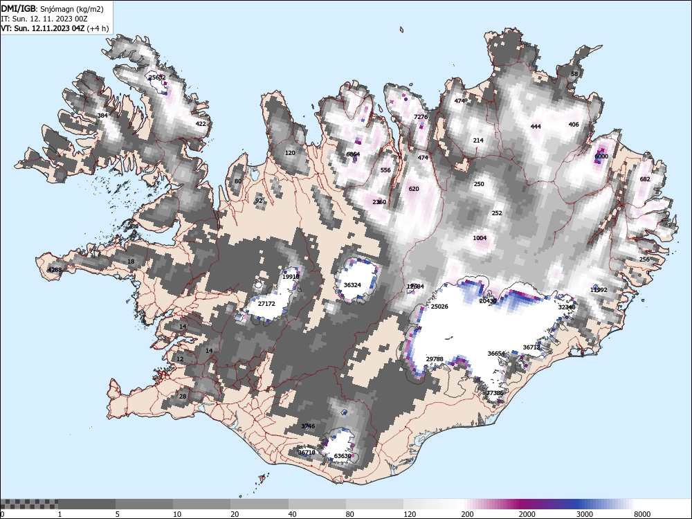Click the map value 556
This screenshot has width=692, height=519.
(x=385, y=170)
